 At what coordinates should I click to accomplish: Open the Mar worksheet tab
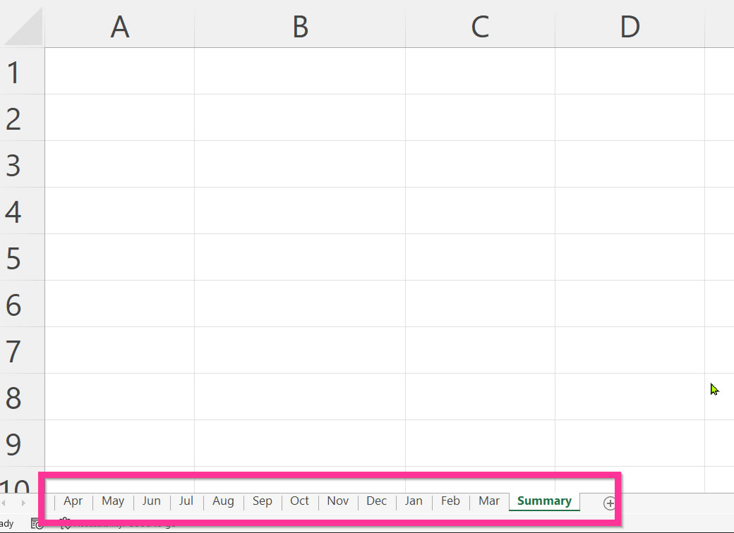coord(488,501)
